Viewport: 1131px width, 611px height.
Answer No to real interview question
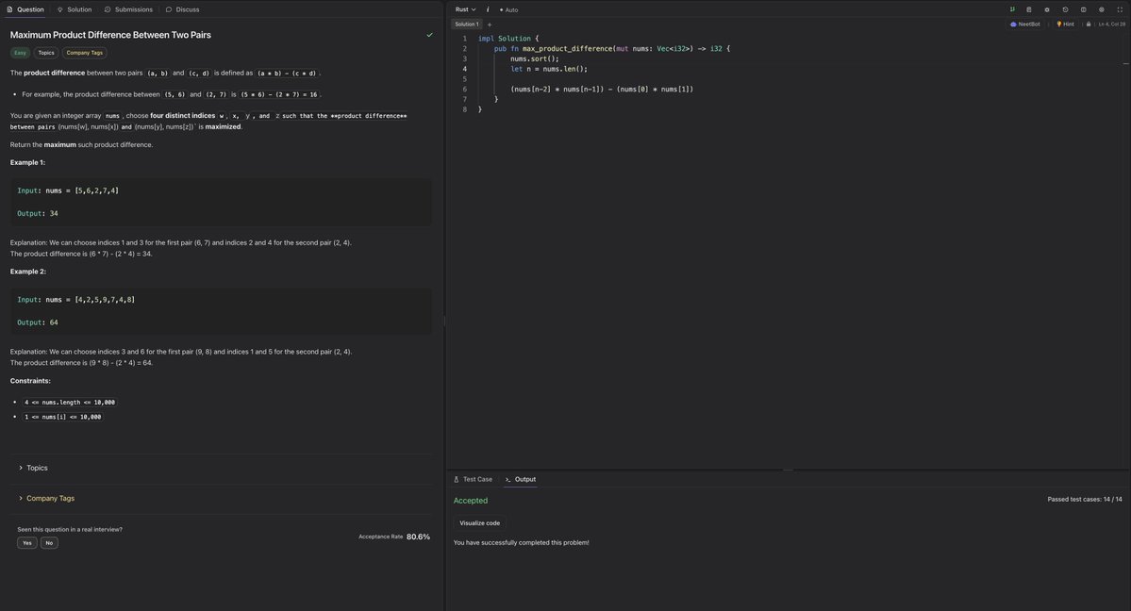click(x=49, y=543)
